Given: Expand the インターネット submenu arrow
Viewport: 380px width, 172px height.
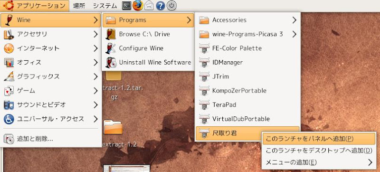Looking at the screenshot, I should coord(96,48).
